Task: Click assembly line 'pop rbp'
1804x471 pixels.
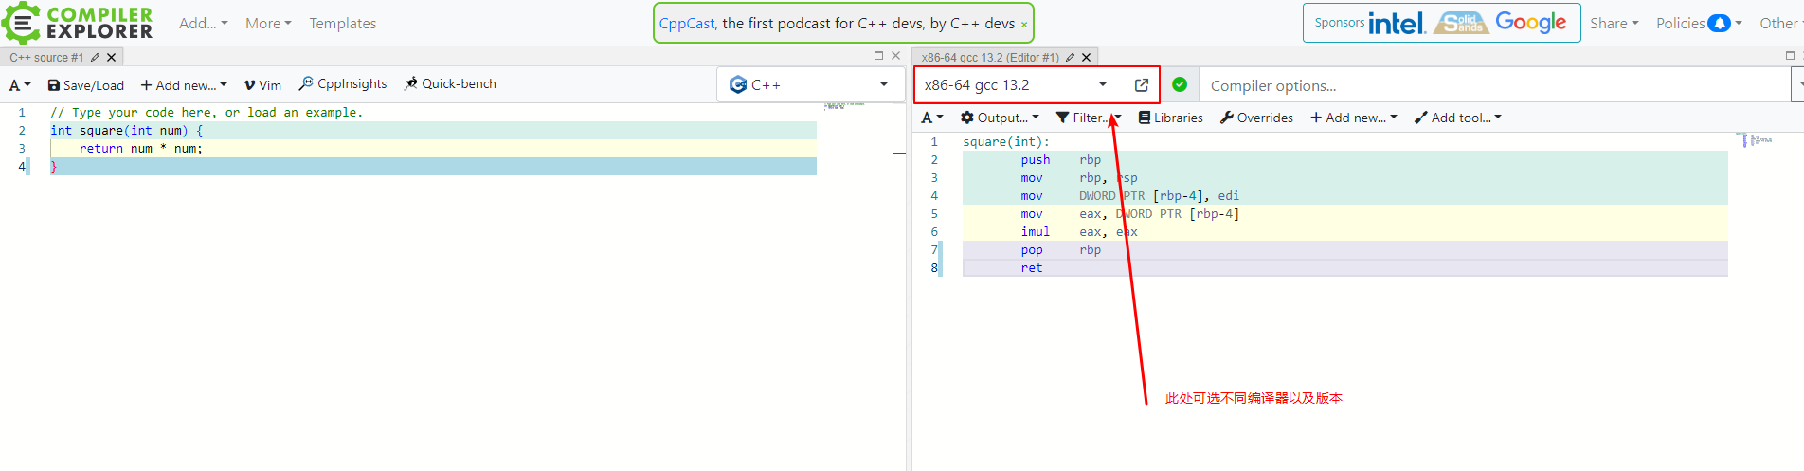Action: point(1061,250)
